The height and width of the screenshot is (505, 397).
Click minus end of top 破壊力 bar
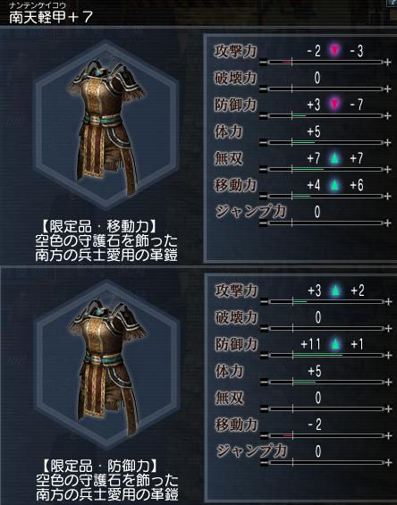coord(263,88)
